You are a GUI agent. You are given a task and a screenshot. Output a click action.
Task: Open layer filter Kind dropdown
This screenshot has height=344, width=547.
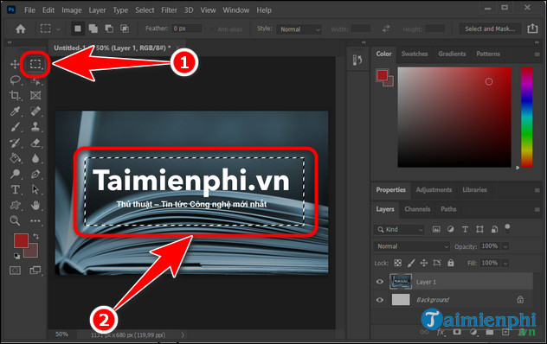click(400, 229)
